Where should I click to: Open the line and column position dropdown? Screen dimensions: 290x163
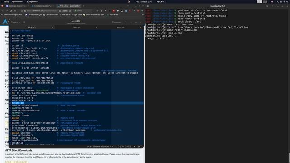coord(126,147)
